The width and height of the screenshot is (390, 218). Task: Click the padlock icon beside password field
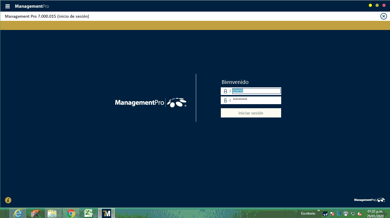tap(225, 100)
